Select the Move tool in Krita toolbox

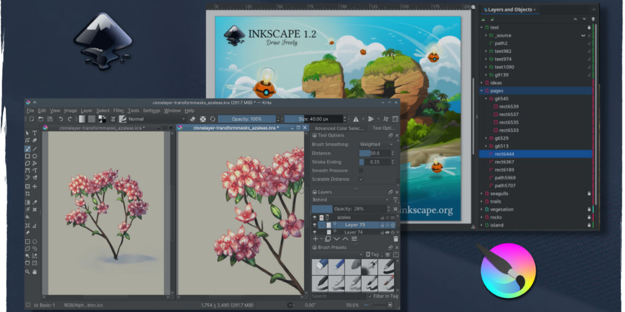coord(35,186)
